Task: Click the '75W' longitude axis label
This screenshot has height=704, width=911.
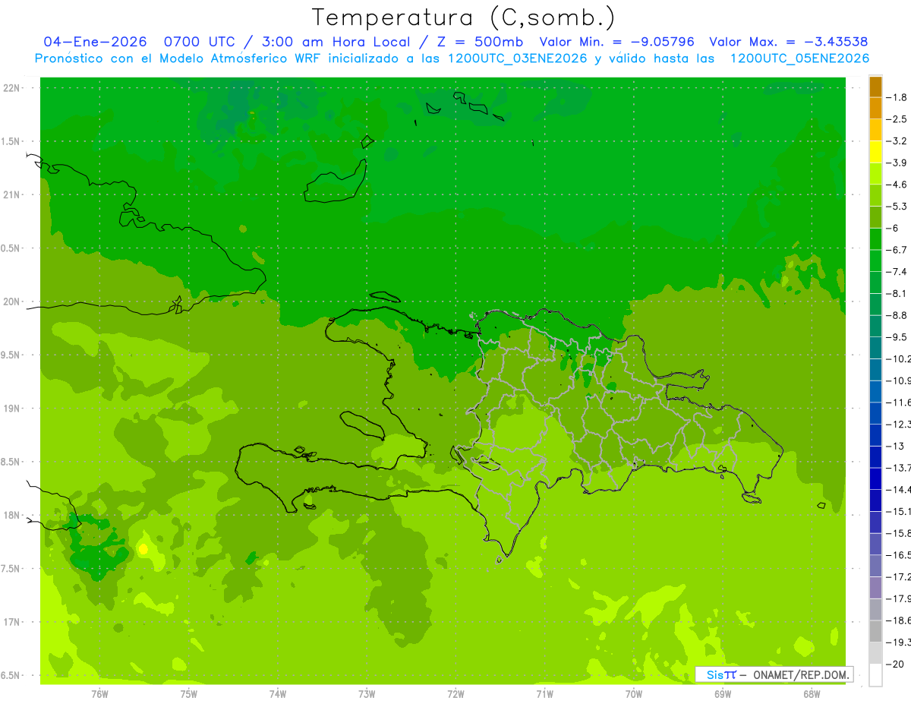Action: point(189,694)
